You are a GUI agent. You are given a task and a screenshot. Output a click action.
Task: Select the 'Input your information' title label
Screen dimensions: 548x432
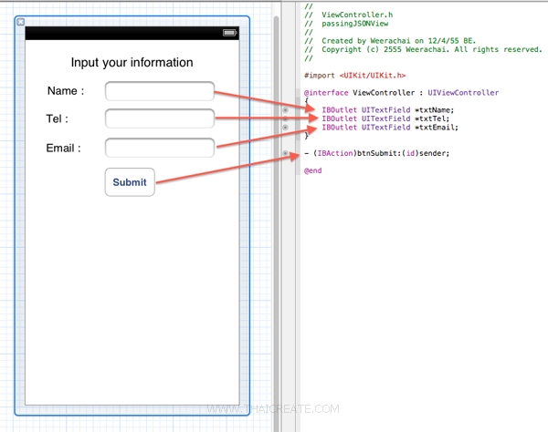(x=132, y=63)
